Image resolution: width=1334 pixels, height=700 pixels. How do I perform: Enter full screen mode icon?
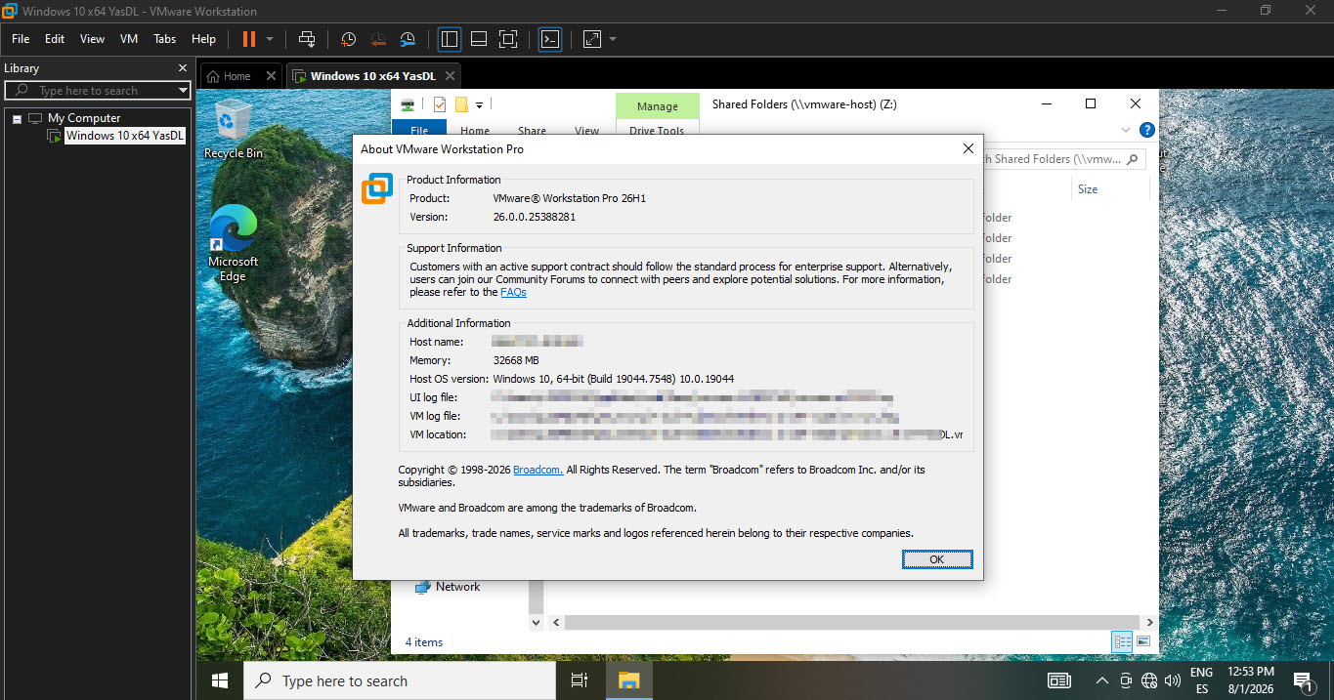(507, 39)
